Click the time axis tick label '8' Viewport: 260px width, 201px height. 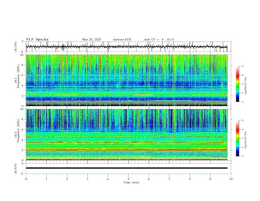tap(190, 179)
